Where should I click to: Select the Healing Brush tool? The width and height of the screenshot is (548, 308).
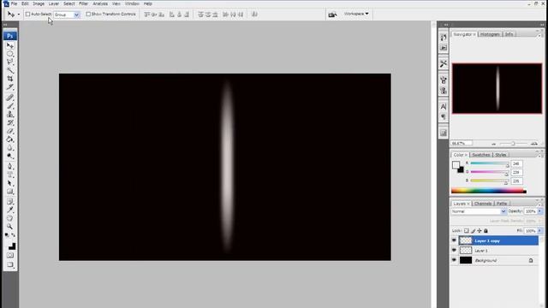9,98
